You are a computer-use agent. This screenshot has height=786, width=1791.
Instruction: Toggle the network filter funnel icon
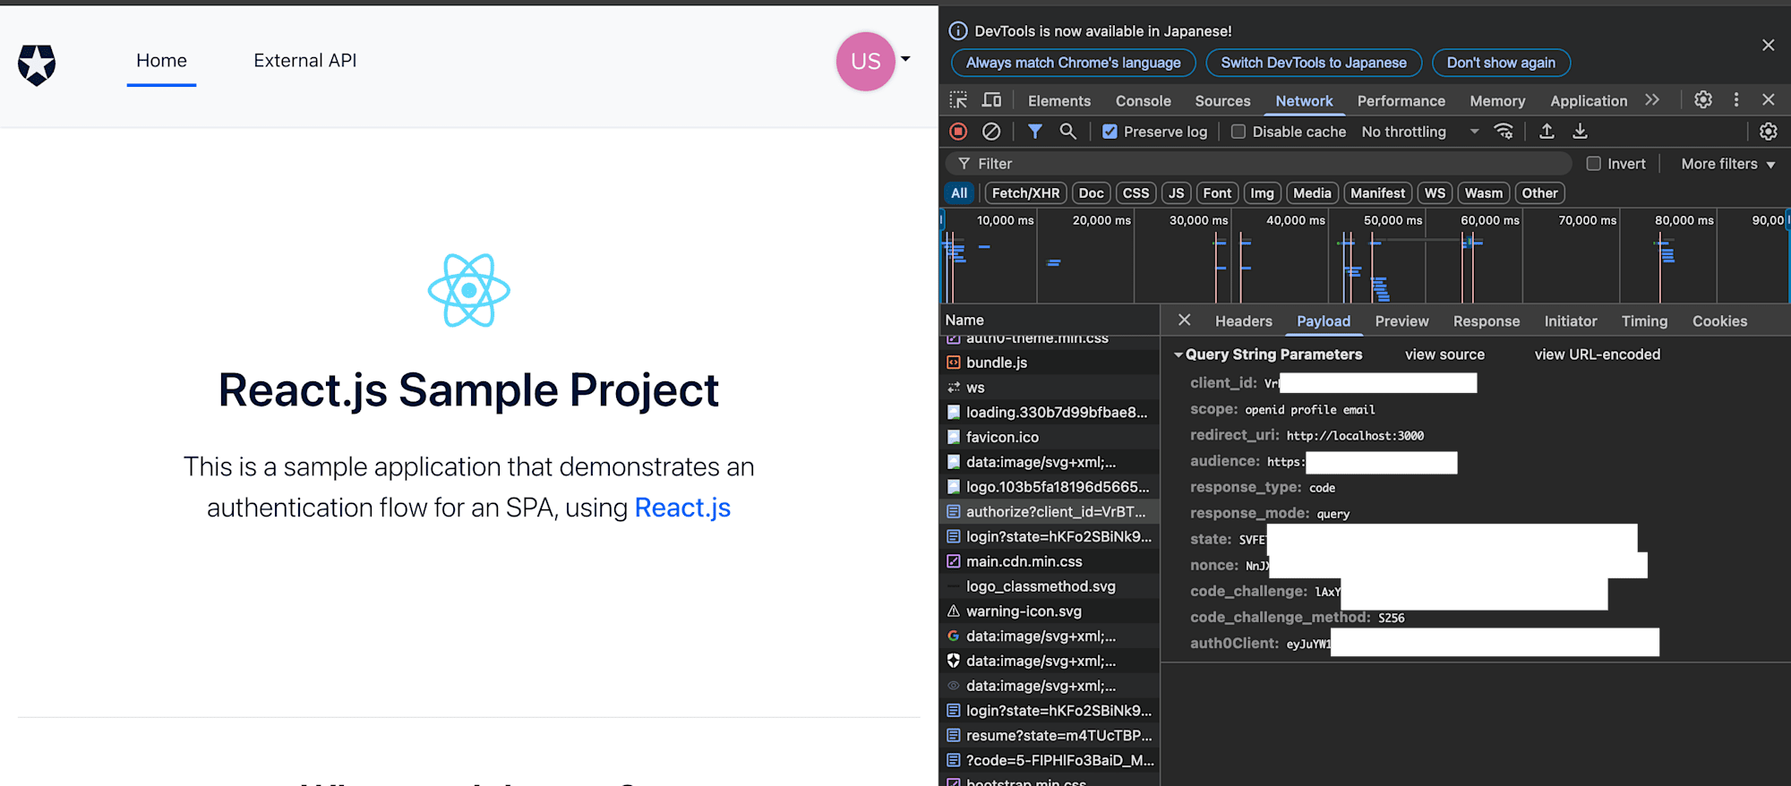(1035, 132)
